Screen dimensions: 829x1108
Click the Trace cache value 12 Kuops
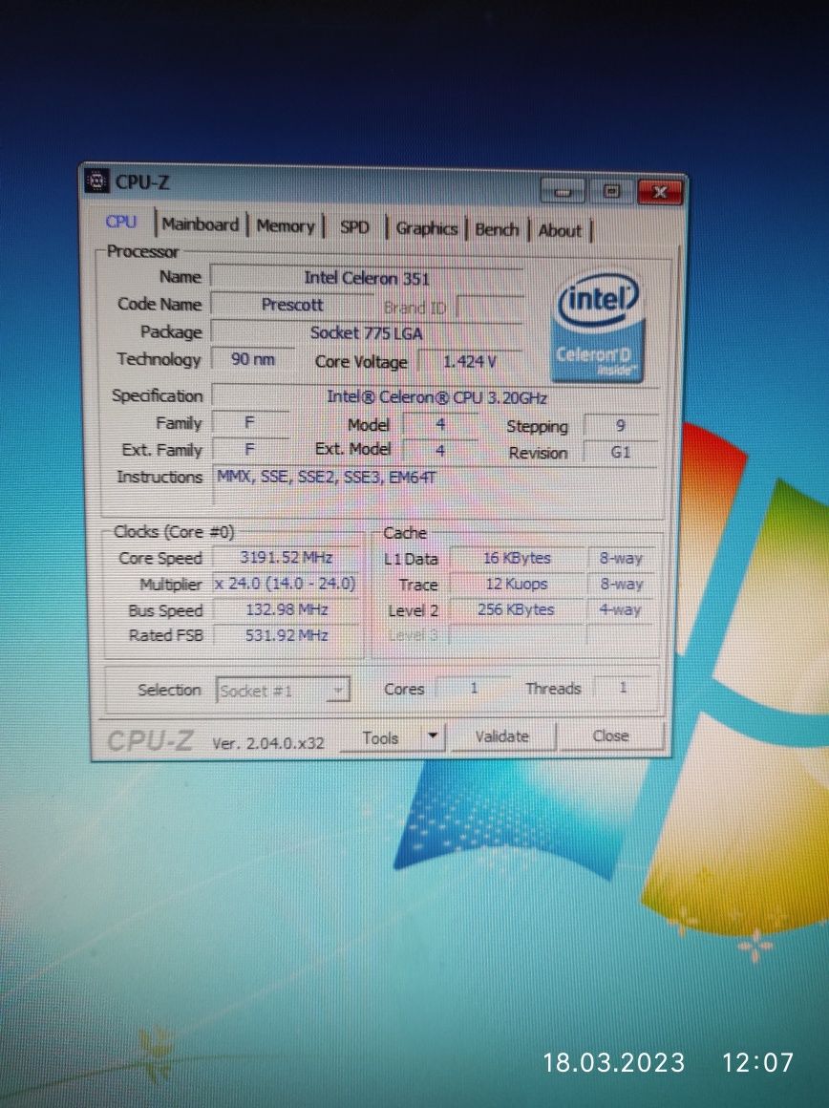tap(518, 584)
